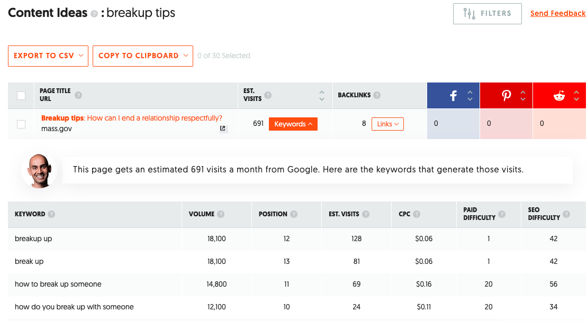Open the Filters button
The width and height of the screenshot is (587, 321).
[487, 14]
